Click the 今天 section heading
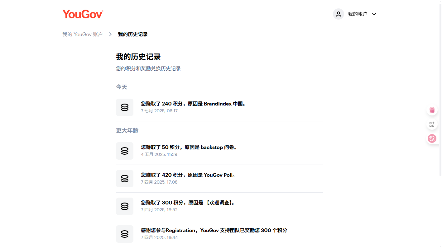The width and height of the screenshot is (442, 248). [x=122, y=87]
